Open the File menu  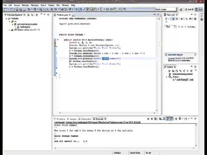[5, 5]
